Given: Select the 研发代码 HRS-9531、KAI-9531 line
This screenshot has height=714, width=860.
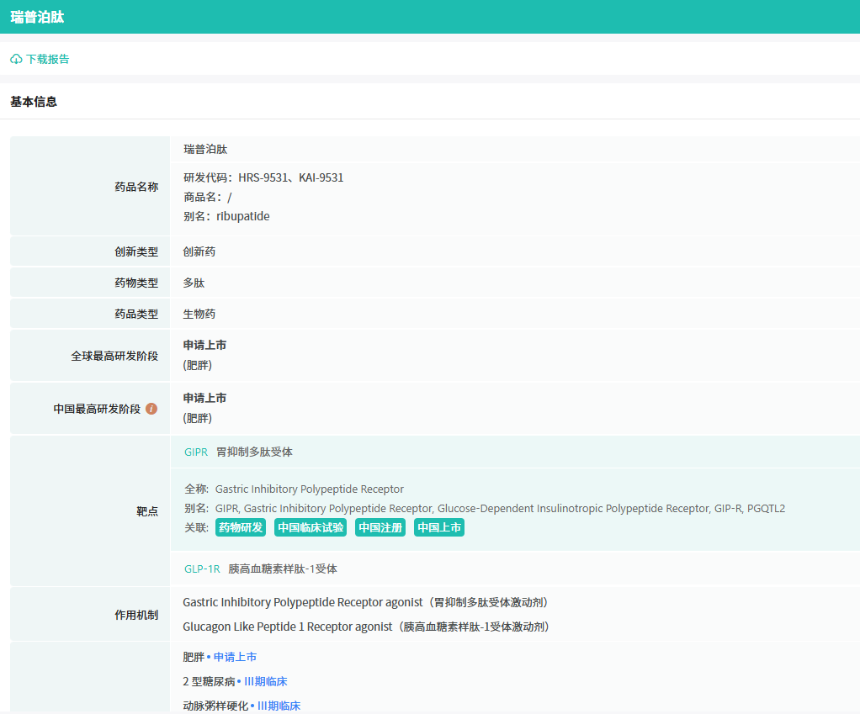Looking at the screenshot, I should coord(263,177).
